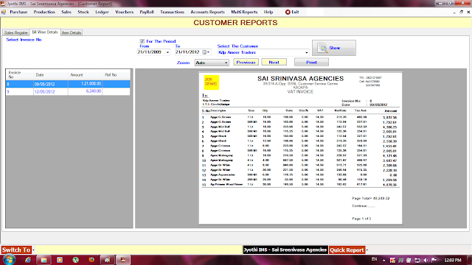Screen dimensions: 472x265
Task: Open Firefox from taskbar
Action: click(91, 260)
